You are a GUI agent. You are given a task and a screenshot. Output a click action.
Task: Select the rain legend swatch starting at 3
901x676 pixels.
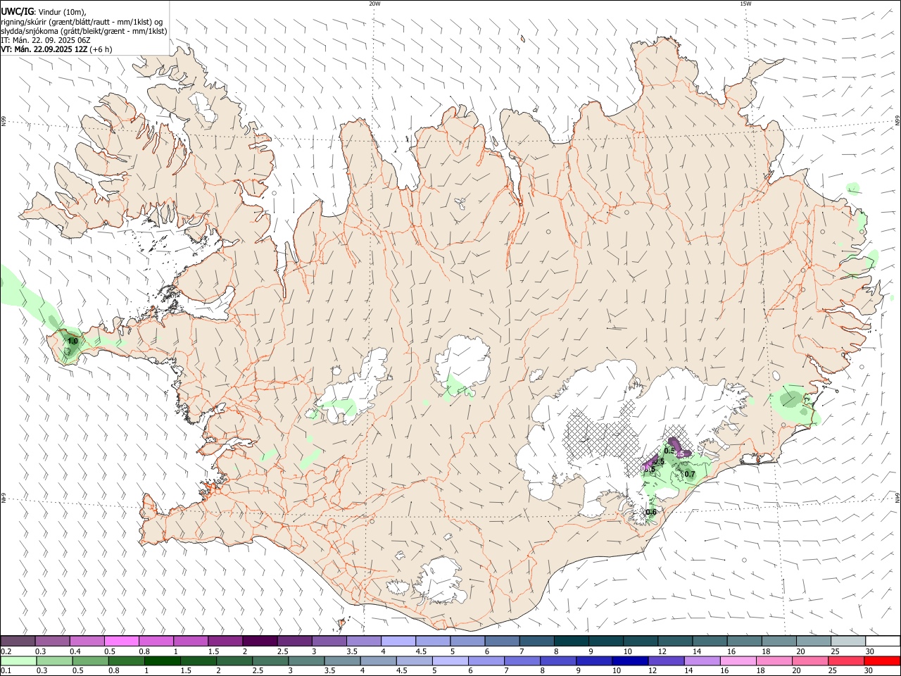click(306, 661)
